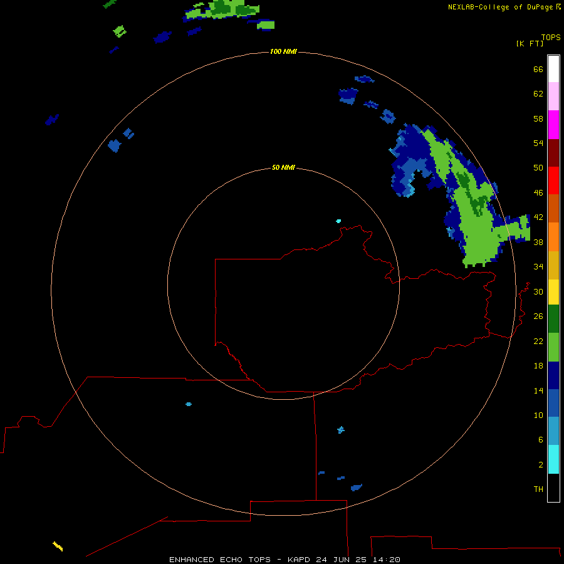Click the medium blue 14 kft legend swatch
Screen dimensions: 564x564
click(x=553, y=403)
